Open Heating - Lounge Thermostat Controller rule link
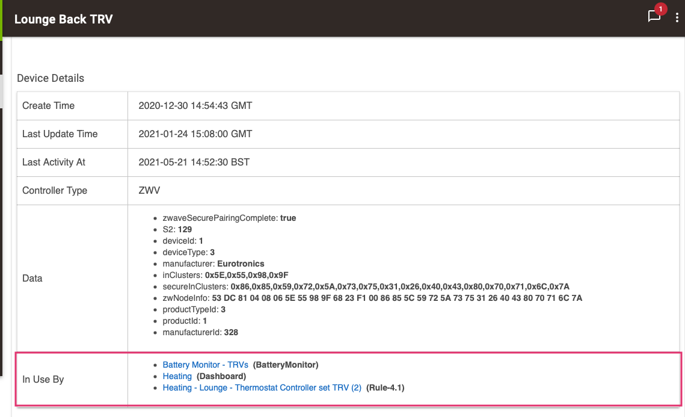This screenshot has width=685, height=417. tap(262, 388)
